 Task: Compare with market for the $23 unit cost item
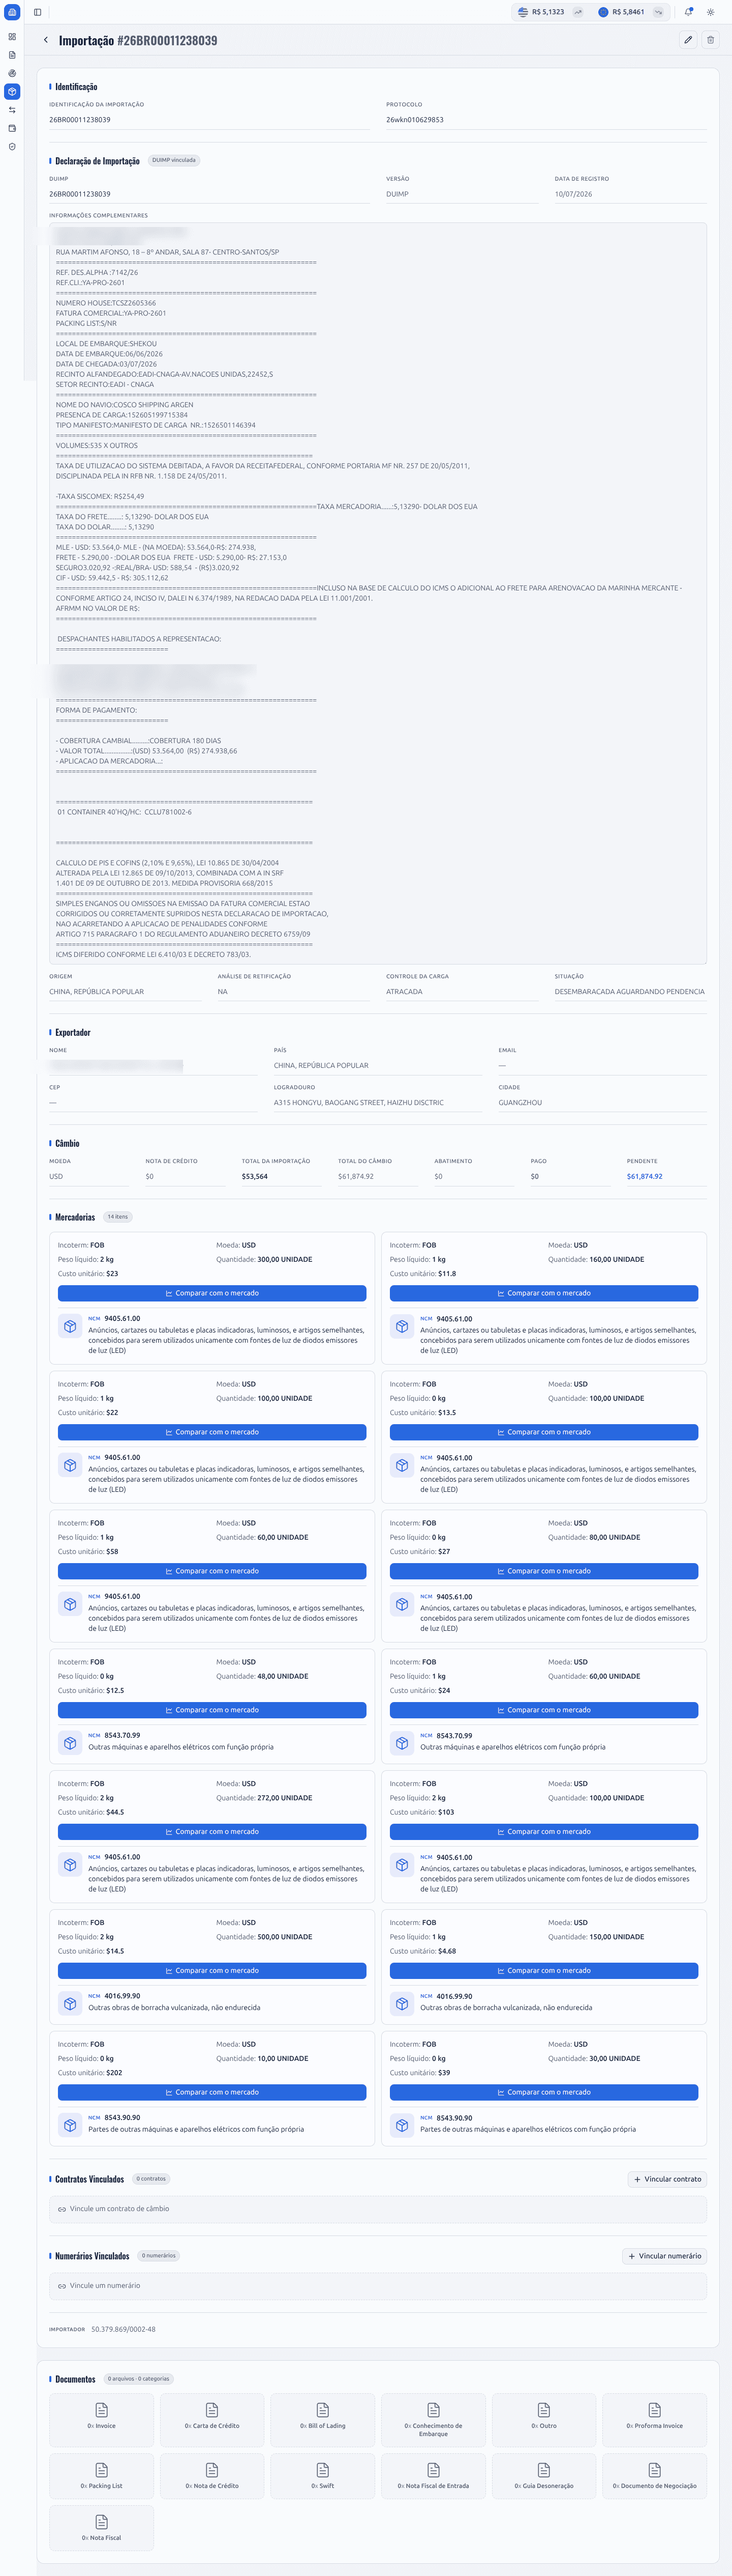click(211, 1293)
